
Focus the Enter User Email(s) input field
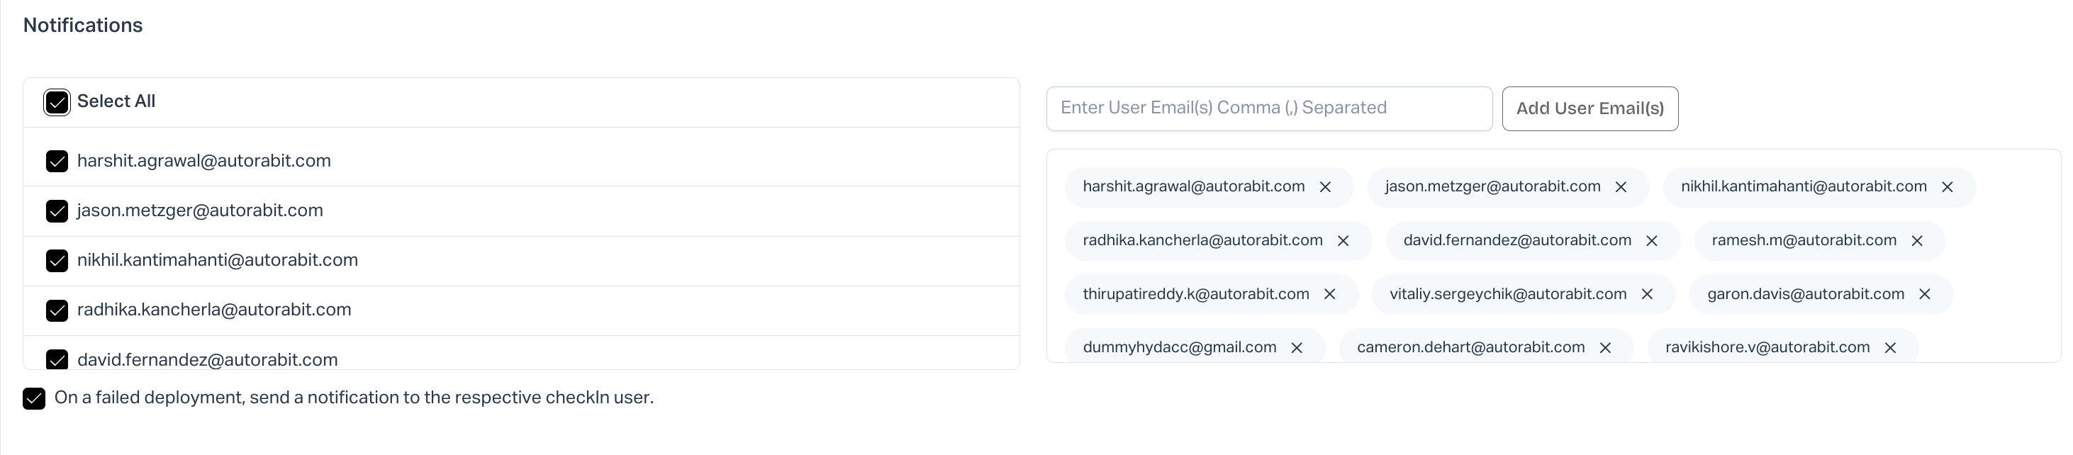(x=1268, y=108)
